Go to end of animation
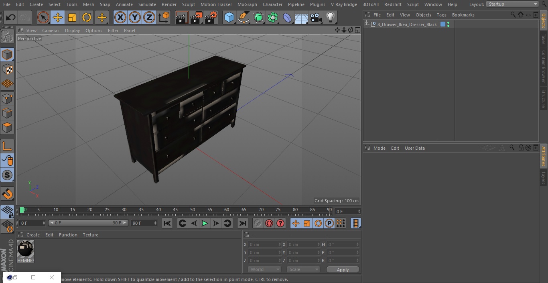The height and width of the screenshot is (283, 548). (243, 223)
